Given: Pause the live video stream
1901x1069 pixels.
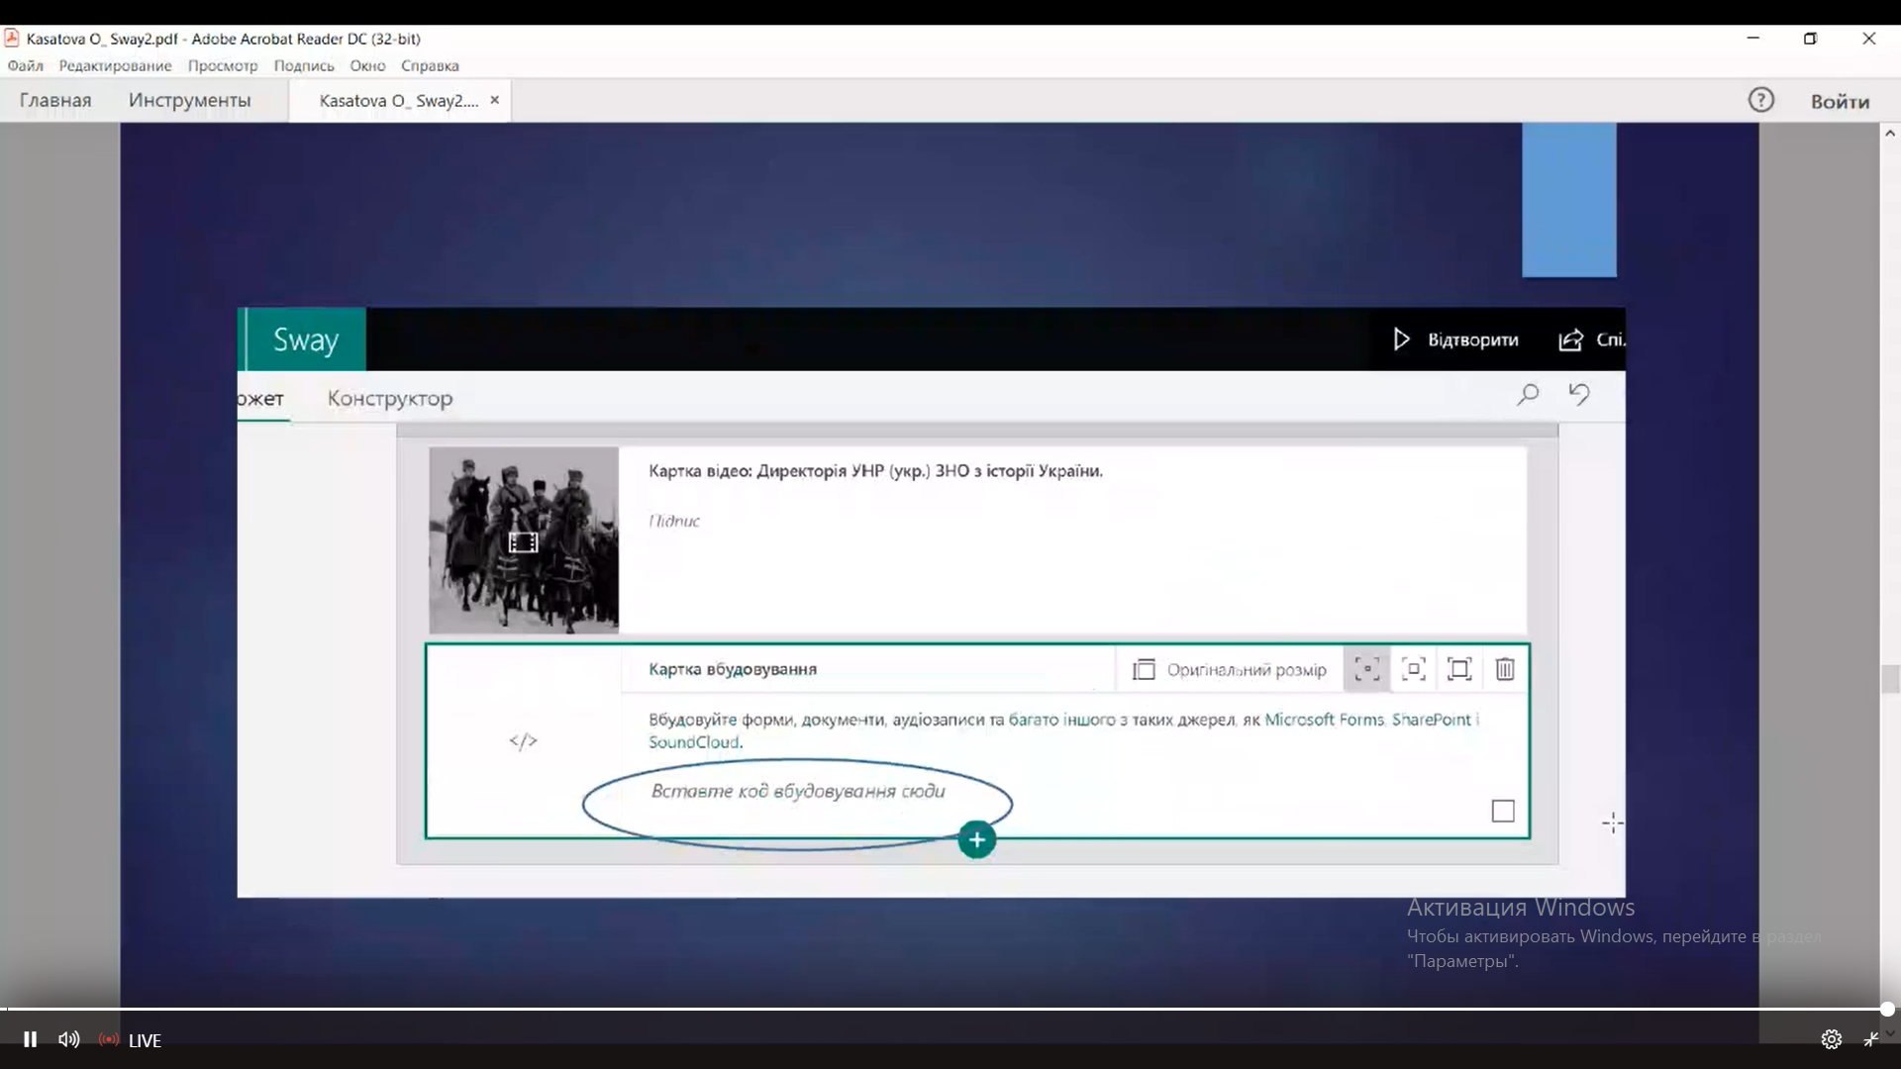Looking at the screenshot, I should click(x=30, y=1039).
